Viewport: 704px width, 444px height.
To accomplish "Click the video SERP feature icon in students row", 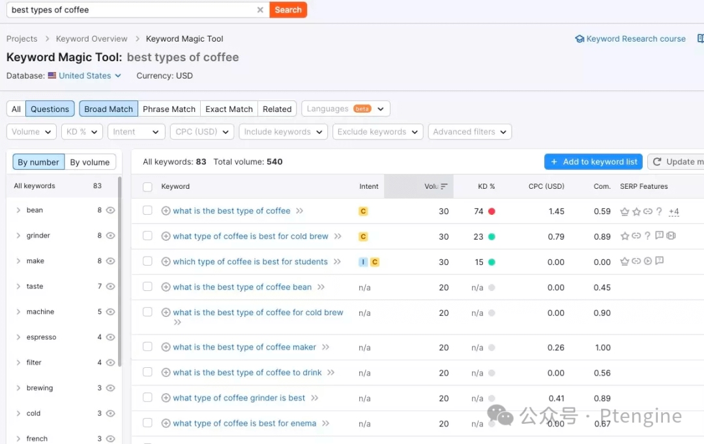I will pos(647,261).
